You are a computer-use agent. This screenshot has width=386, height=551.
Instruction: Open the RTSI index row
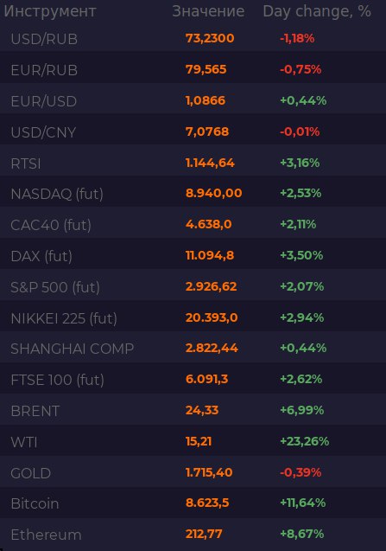pos(193,163)
